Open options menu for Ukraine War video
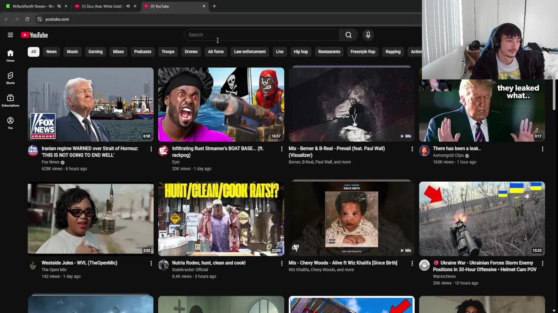This screenshot has height=313, width=558. pyautogui.click(x=542, y=263)
